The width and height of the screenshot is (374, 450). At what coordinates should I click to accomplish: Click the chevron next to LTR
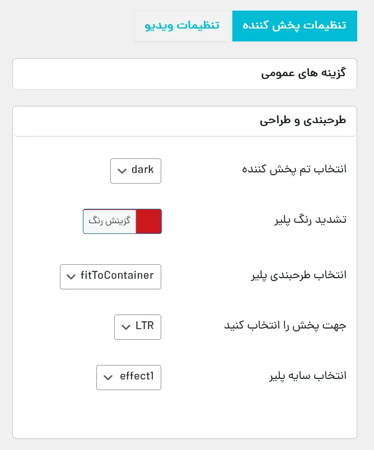[x=126, y=327]
